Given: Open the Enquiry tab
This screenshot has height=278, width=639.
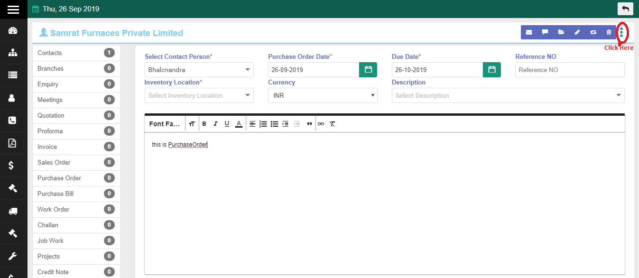Looking at the screenshot, I should point(76,84).
